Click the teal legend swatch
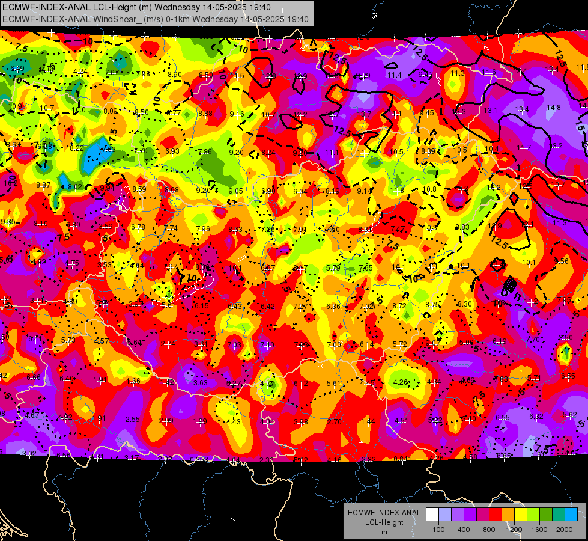Image resolution: width=588 pixels, height=541 pixels. point(559,515)
